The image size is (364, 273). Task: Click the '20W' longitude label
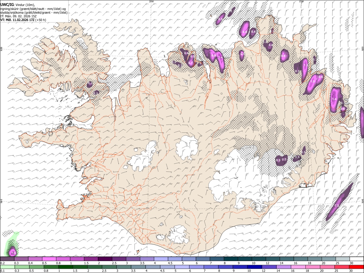[x=151, y=1]
